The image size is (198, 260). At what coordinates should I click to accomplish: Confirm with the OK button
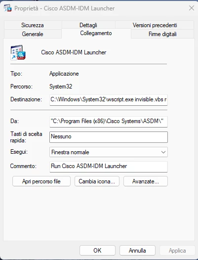click(x=97, y=251)
